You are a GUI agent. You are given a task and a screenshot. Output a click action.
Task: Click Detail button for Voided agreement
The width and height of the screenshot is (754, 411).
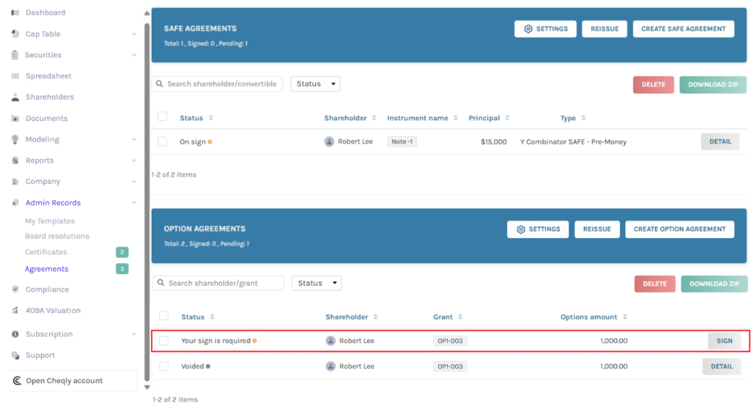(722, 366)
